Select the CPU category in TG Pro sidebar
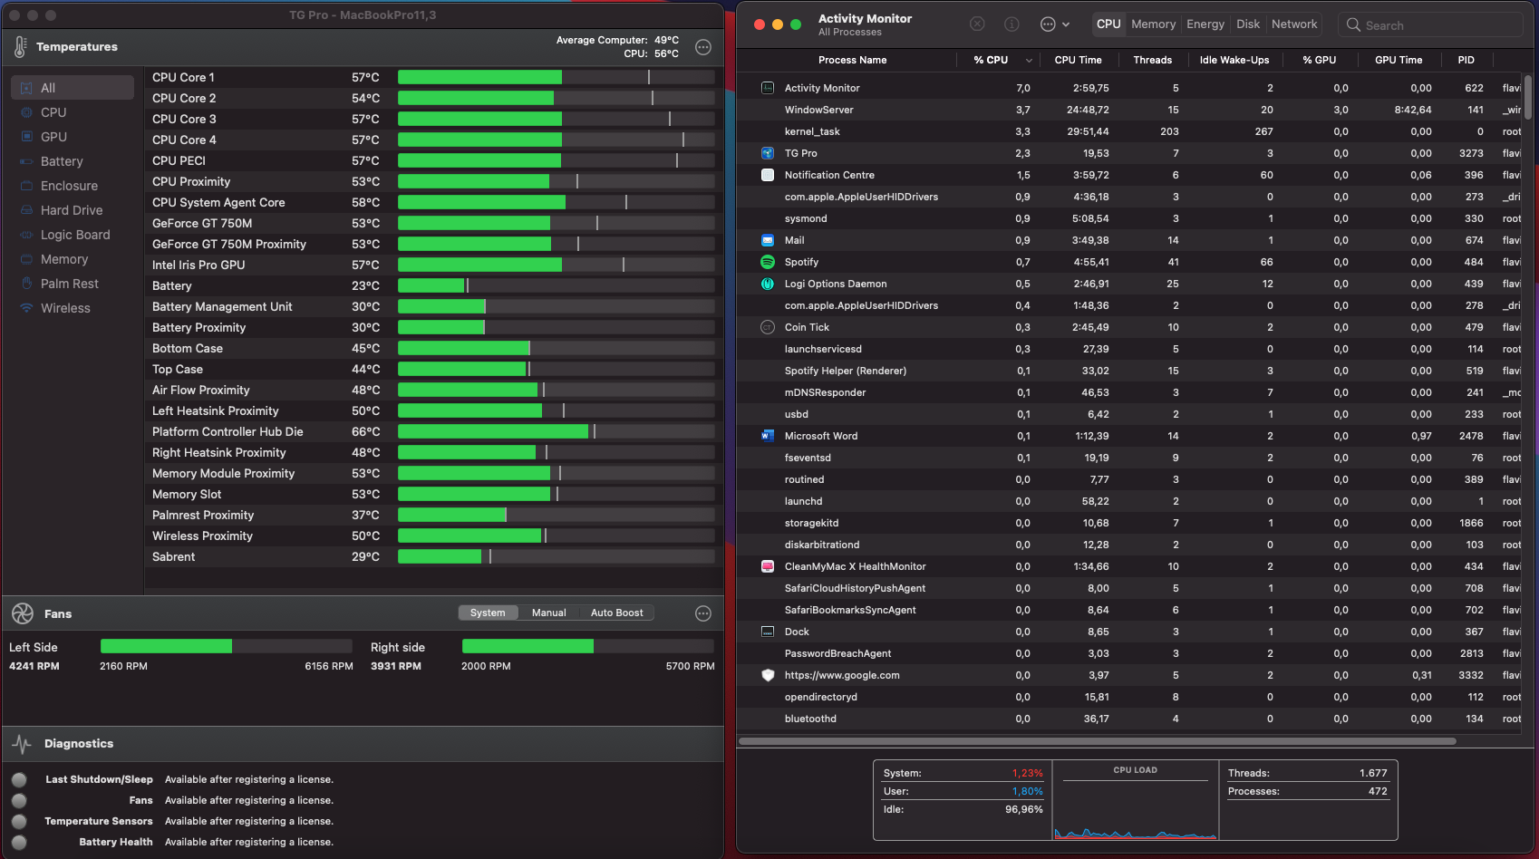This screenshot has height=859, width=1539. click(73, 112)
